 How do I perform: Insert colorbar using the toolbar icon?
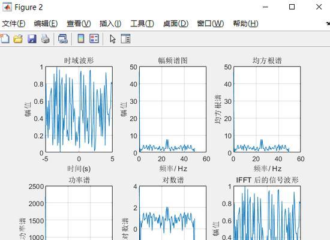coord(81,39)
